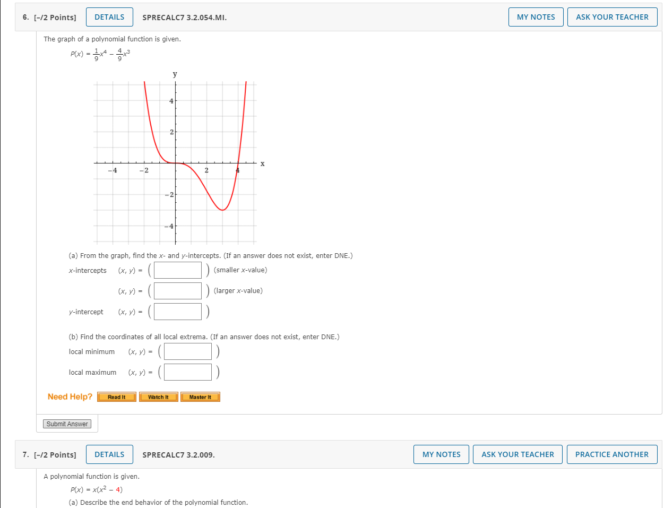
Task: Click the Watch It help button
Action: coord(158,397)
